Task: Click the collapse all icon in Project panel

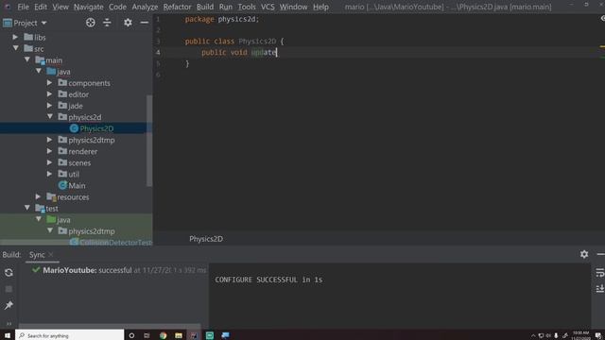Action: pyautogui.click(x=107, y=23)
